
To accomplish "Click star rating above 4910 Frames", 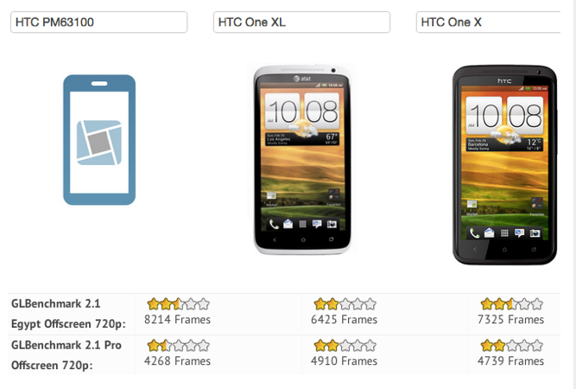I will click(345, 346).
